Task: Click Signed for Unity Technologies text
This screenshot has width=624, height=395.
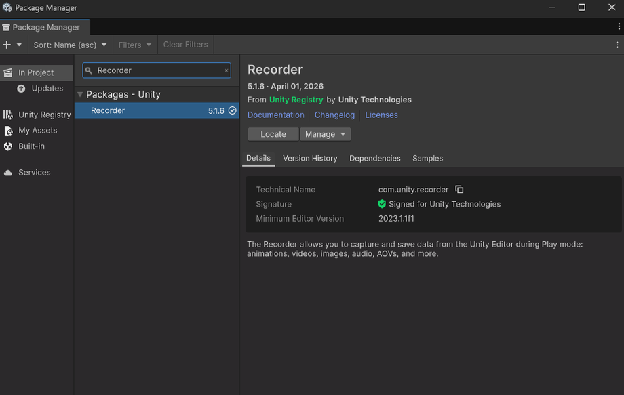Action: [x=444, y=204]
